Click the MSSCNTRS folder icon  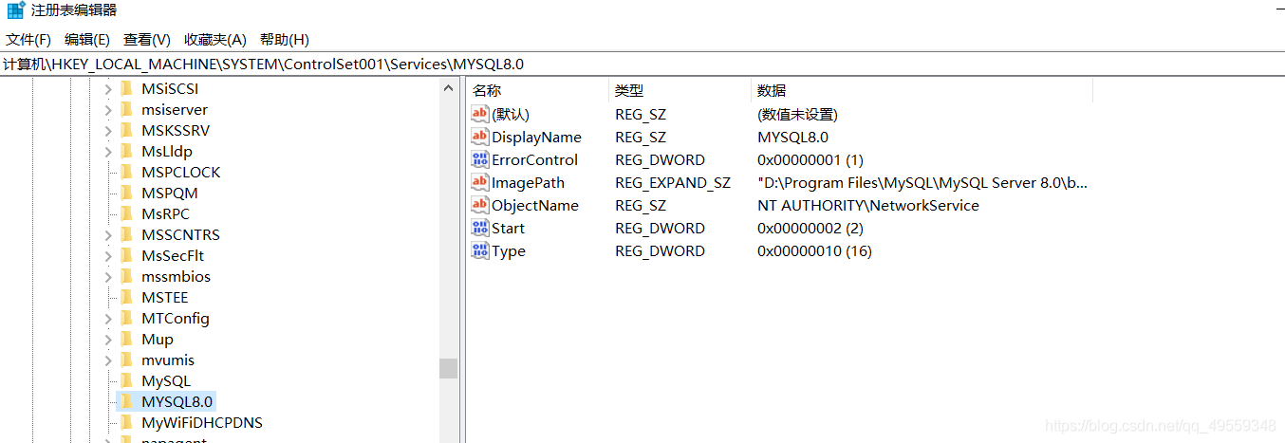126,235
